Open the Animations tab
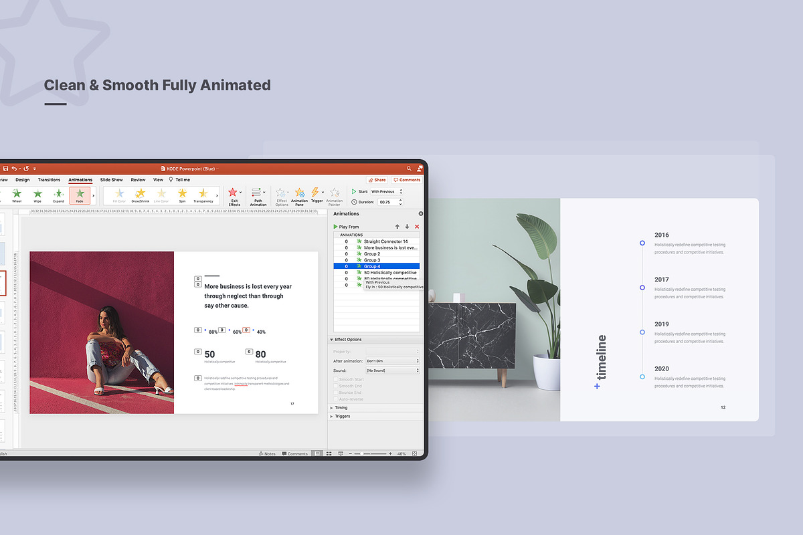This screenshot has height=535, width=803. [80, 180]
